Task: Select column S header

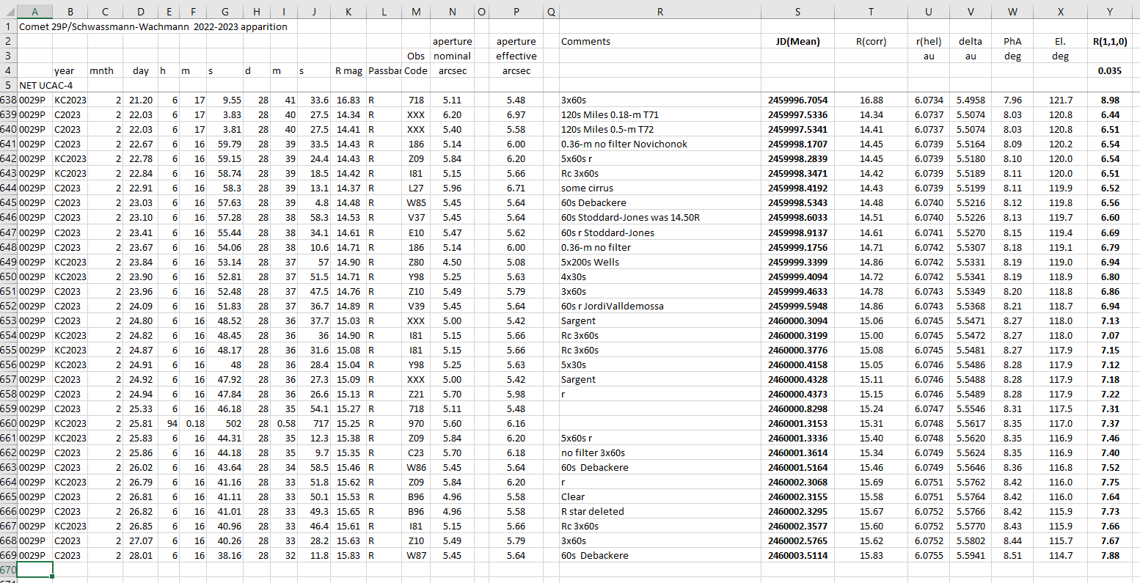Action: tap(797, 12)
